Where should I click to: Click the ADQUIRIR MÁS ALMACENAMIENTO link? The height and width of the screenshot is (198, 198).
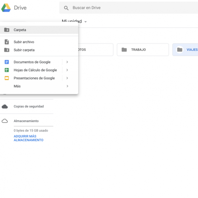28,138
